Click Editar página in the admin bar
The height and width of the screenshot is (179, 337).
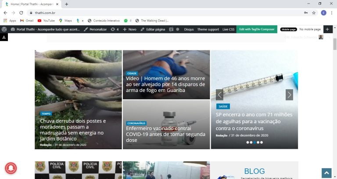pos(153,29)
